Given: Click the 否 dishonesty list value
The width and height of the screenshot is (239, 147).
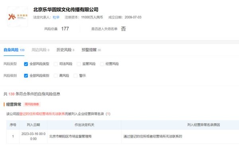Looking at the screenshot, I should coord(123,29).
